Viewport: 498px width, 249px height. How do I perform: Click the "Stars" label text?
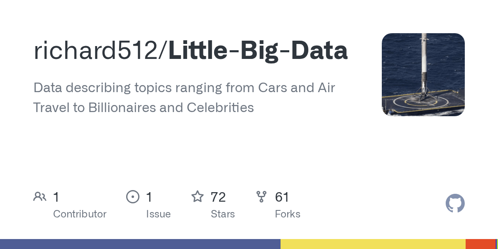[x=223, y=214]
